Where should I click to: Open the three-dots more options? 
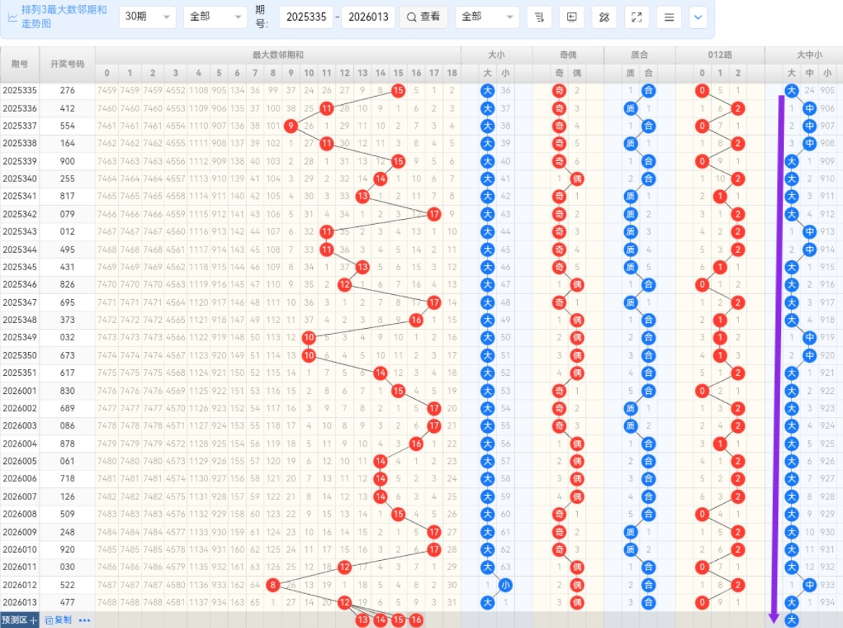(x=85, y=620)
